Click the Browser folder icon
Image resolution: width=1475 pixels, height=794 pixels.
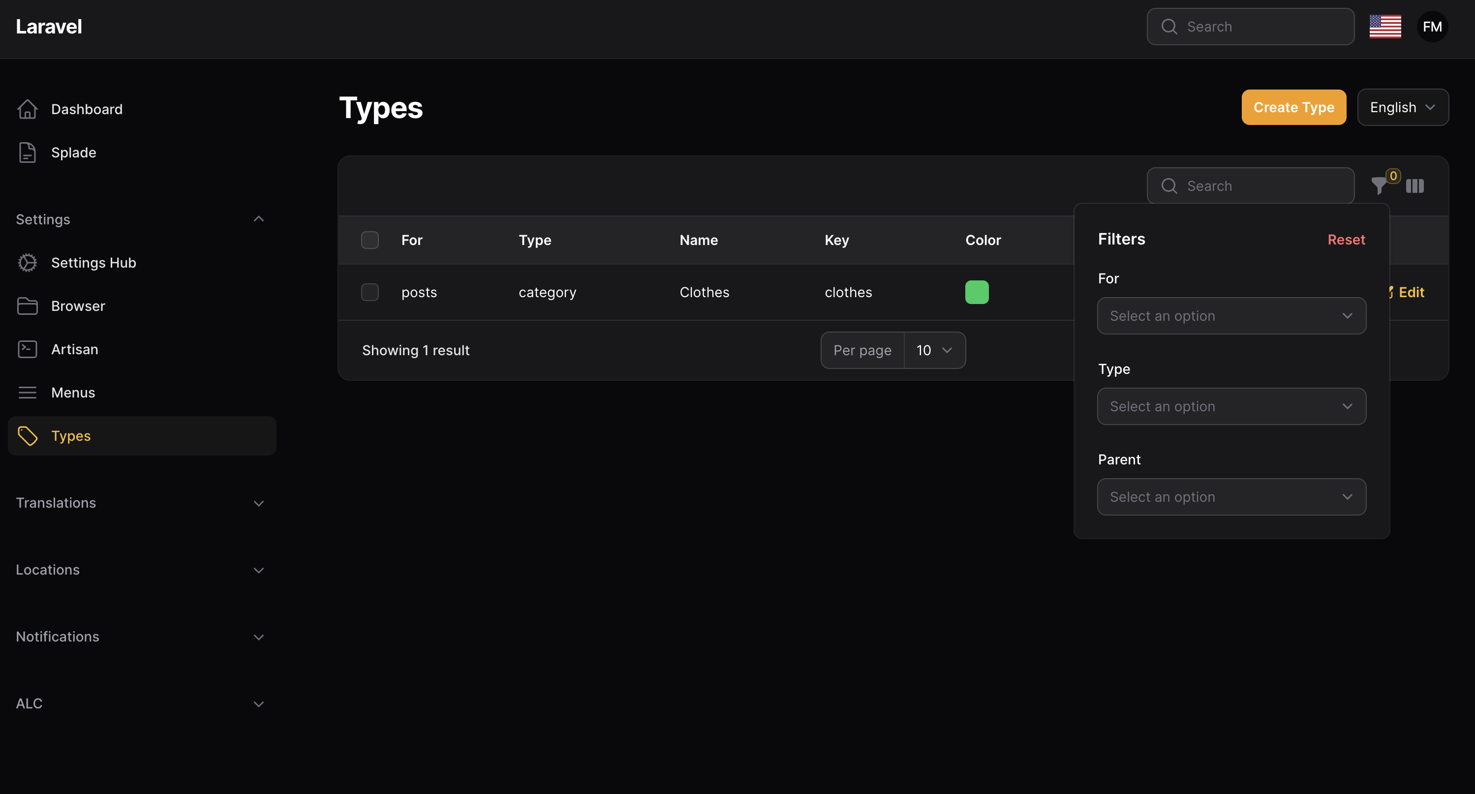(x=27, y=306)
